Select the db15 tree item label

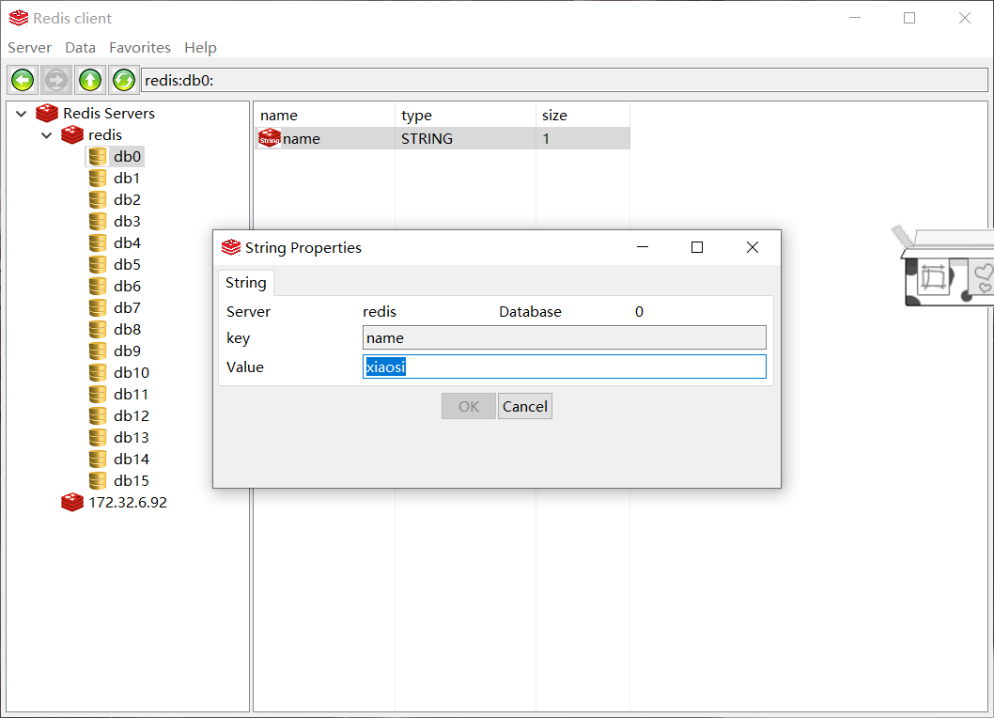[132, 480]
